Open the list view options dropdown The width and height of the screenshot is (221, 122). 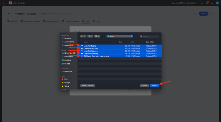(90, 36)
